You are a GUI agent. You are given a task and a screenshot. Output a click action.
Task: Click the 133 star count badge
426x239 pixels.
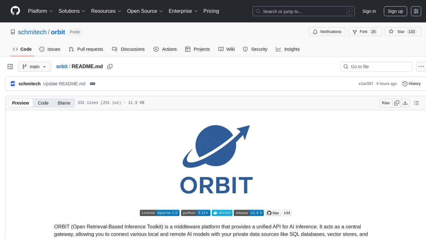tap(287, 213)
